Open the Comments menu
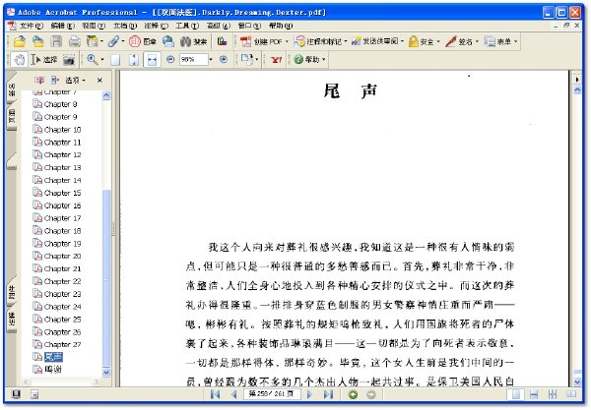 coord(156,26)
